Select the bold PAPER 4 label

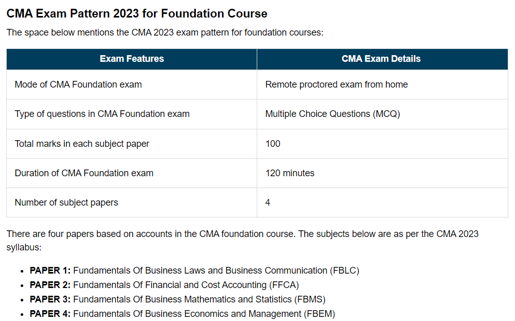50,314
